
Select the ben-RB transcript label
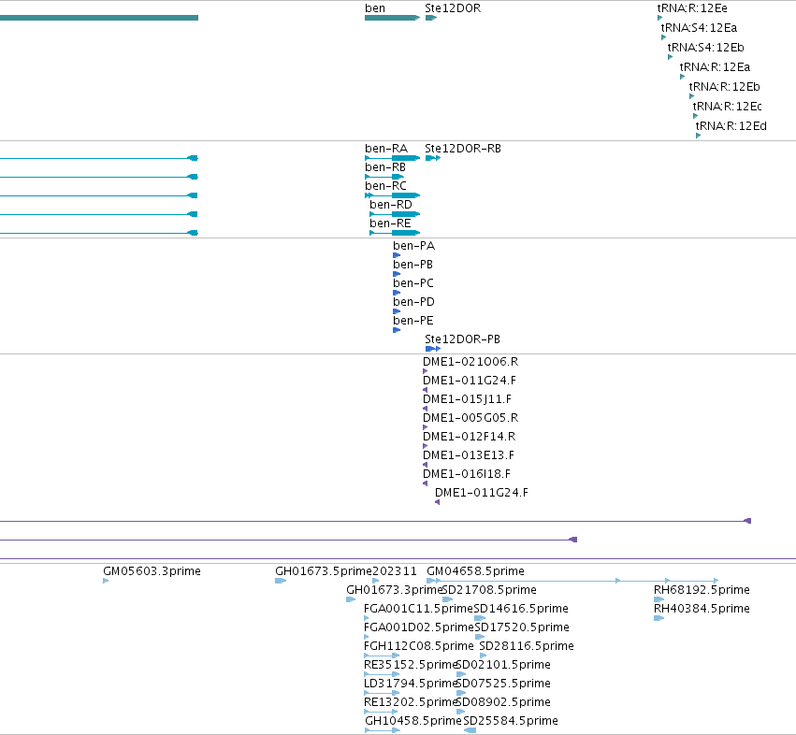pyautogui.click(x=385, y=167)
